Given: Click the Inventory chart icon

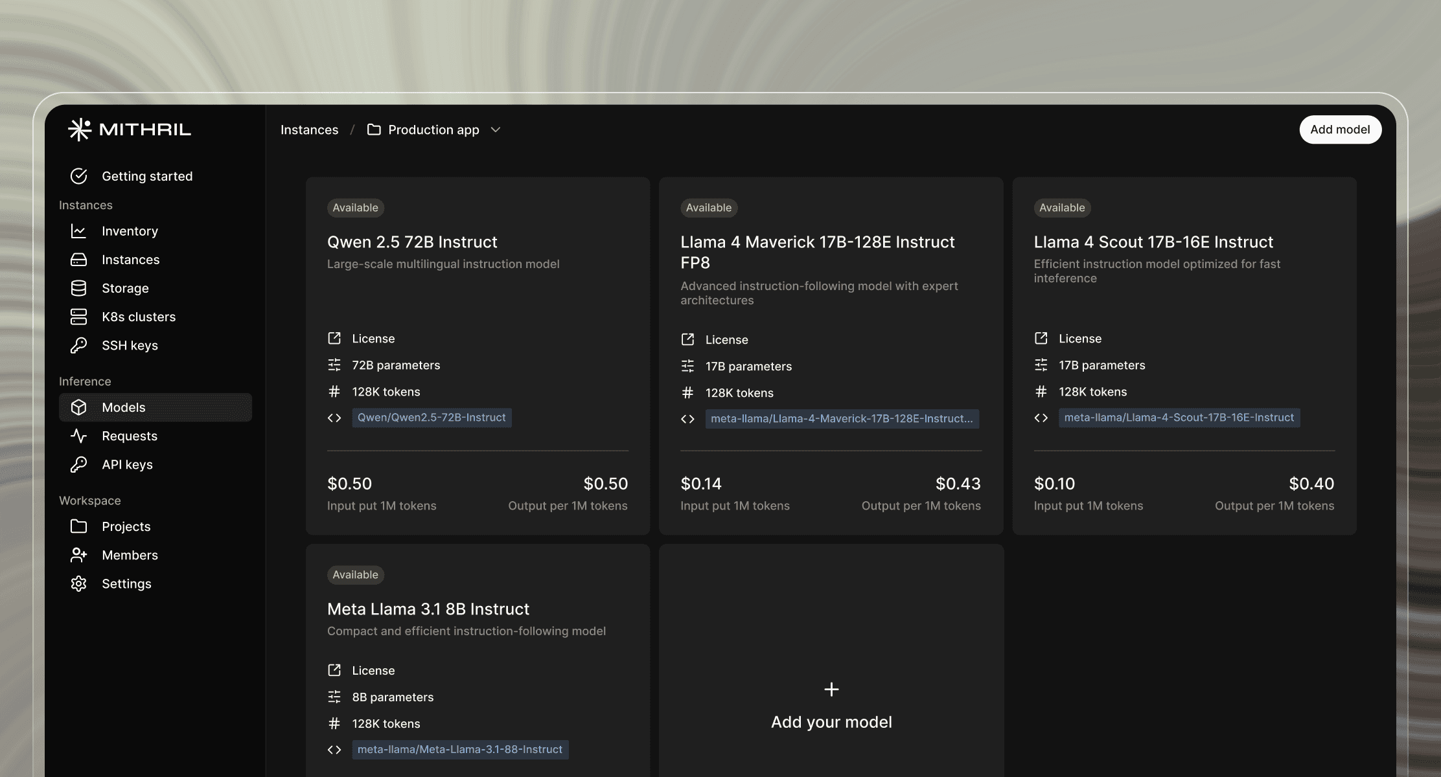Looking at the screenshot, I should [78, 231].
